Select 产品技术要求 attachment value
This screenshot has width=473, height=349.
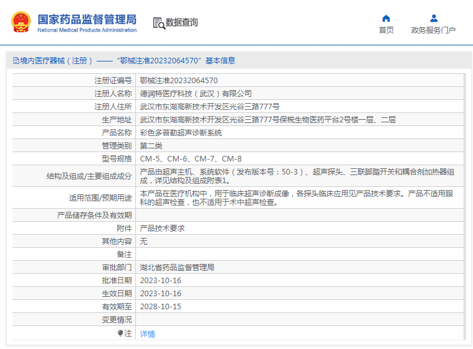(162, 229)
